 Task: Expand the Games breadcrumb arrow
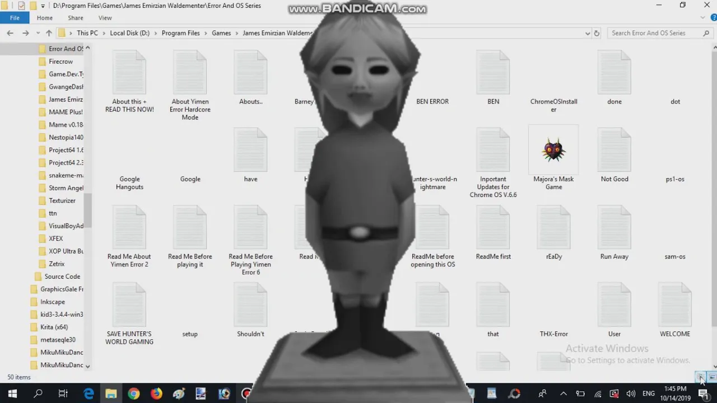[236, 33]
